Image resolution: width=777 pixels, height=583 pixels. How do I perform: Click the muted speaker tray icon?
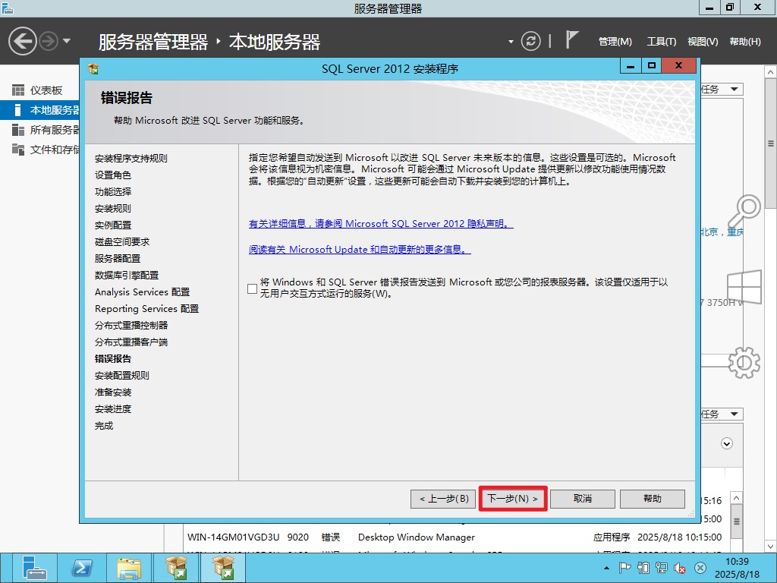pos(680,568)
